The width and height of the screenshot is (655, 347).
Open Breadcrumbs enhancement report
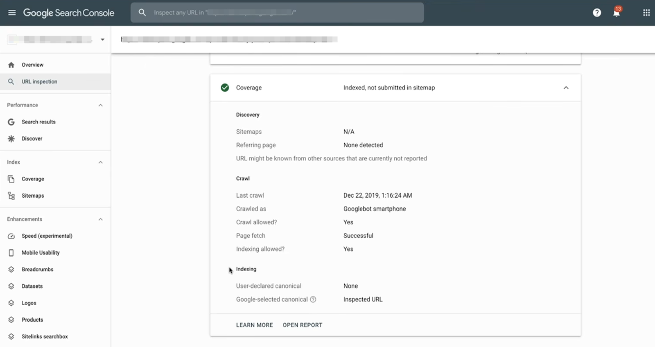(55, 270)
